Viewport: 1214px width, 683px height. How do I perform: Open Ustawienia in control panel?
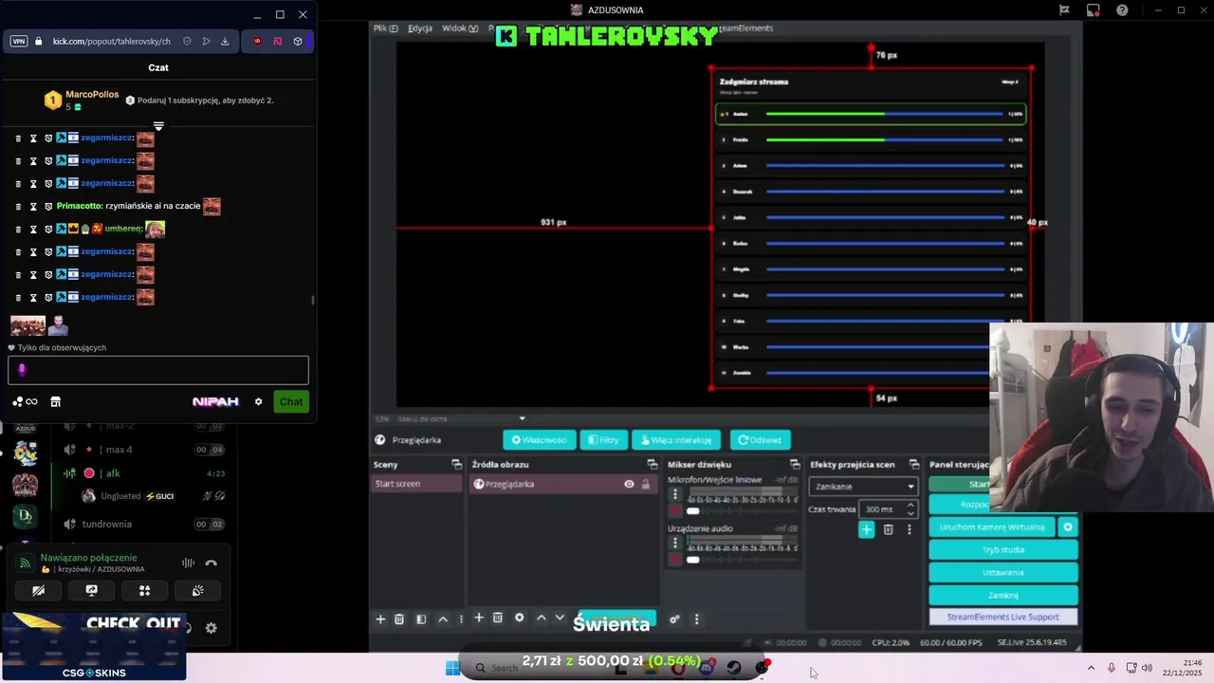click(x=1003, y=573)
